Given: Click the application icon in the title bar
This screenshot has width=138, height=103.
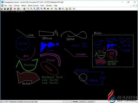Looking at the screenshot, I should [2, 2].
